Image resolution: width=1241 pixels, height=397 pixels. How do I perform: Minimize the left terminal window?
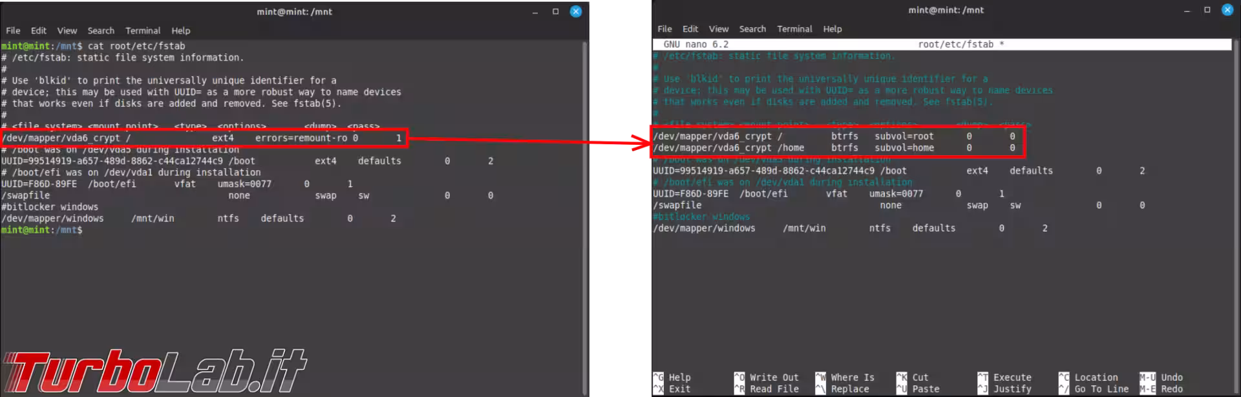coord(535,12)
